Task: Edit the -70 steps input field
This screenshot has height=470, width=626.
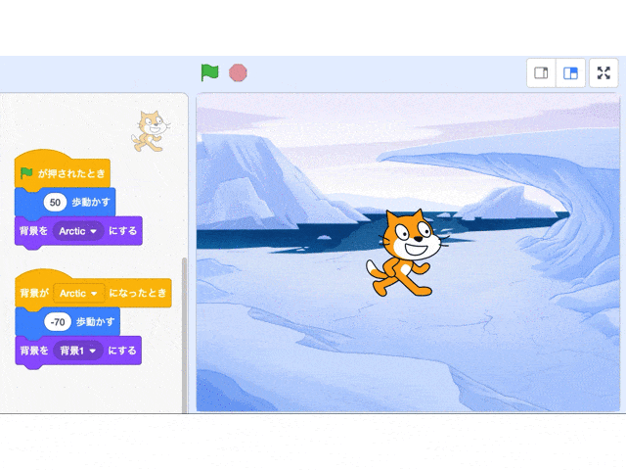Action: coord(58,322)
